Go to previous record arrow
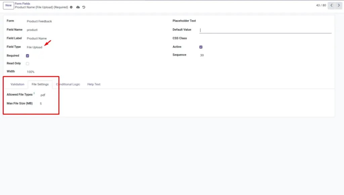The height and width of the screenshot is (195, 344). tap(332, 5)
